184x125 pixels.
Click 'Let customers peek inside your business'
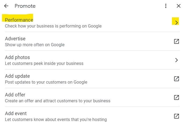pyautogui.click(x=44, y=64)
